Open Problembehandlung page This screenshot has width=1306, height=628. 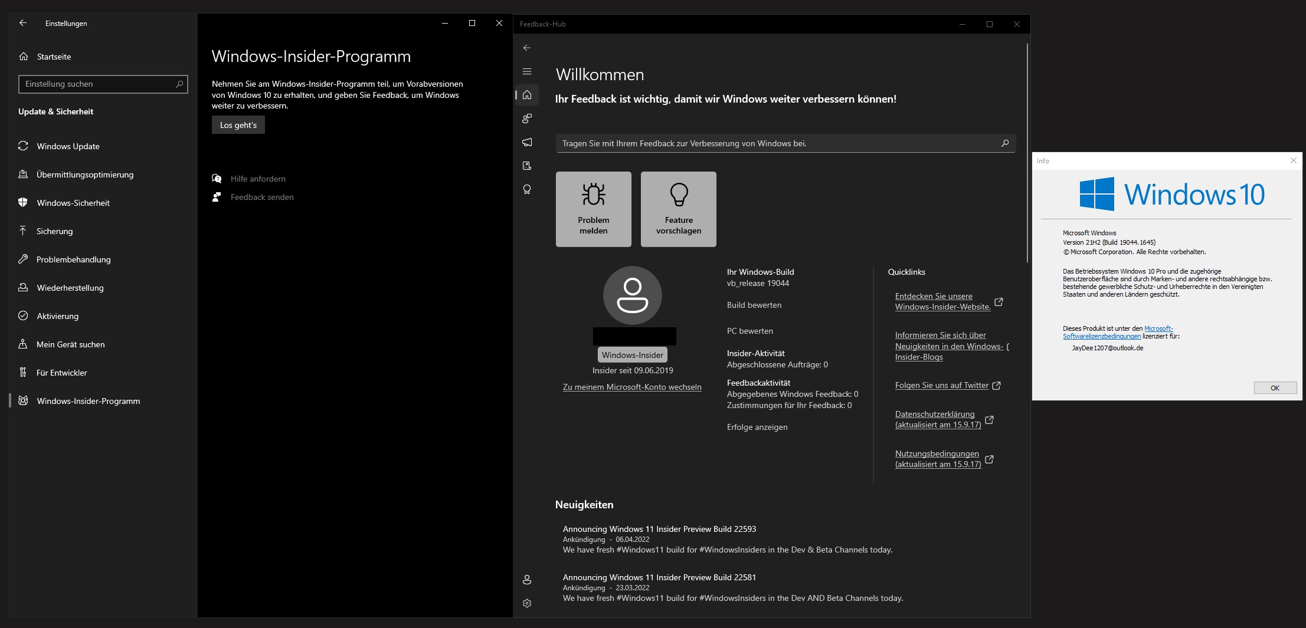click(73, 259)
